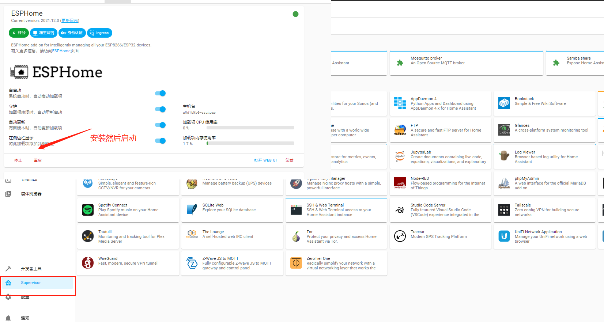The image size is (604, 322).
Task: Disable the 守护 watchdog switch
Action: (160, 109)
